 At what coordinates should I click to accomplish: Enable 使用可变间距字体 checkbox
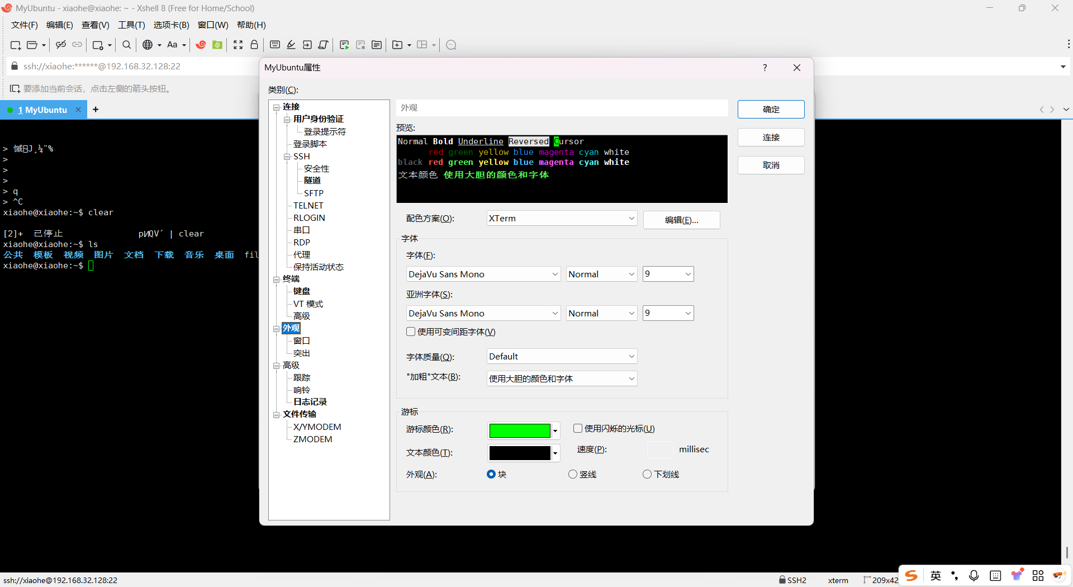click(411, 332)
